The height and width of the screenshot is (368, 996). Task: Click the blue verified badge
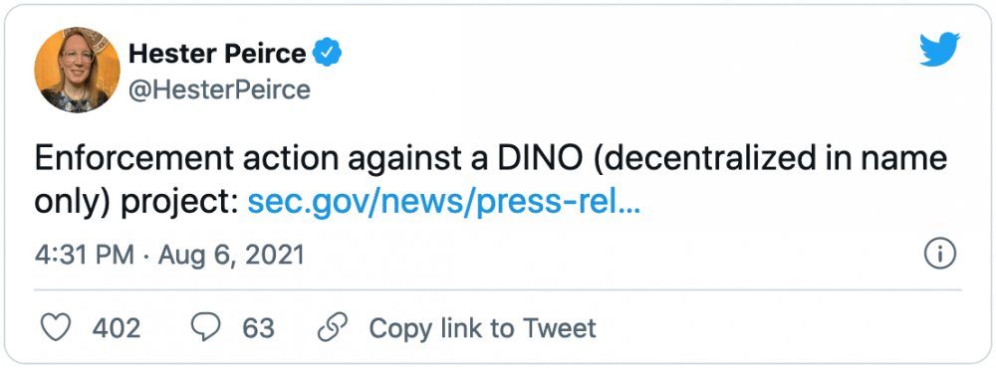click(x=329, y=53)
